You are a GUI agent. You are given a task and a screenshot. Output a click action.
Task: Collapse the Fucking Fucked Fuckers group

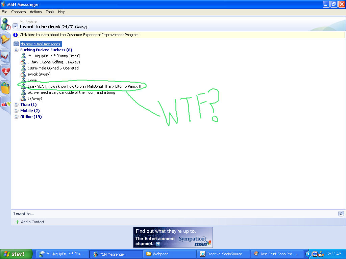pyautogui.click(x=16, y=50)
